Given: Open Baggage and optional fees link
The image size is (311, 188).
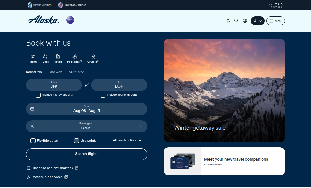Looking at the screenshot, I should 53,168.
